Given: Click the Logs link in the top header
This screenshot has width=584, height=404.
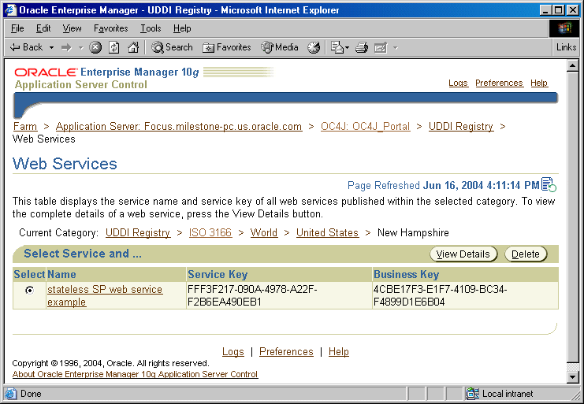Looking at the screenshot, I should click(x=458, y=83).
